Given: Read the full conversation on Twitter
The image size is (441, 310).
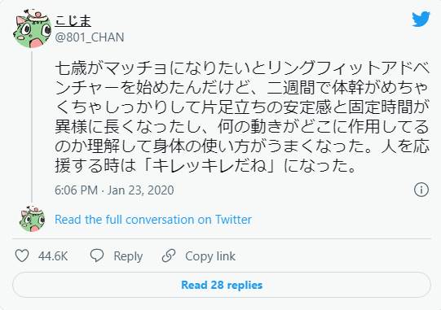Looking at the screenshot, I should pyautogui.click(x=153, y=220).
